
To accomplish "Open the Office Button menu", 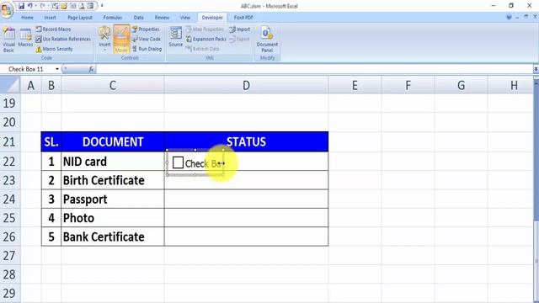I will (7, 9).
